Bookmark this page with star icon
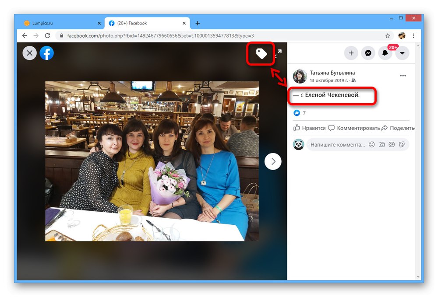This screenshot has height=297, width=438. point(388,36)
